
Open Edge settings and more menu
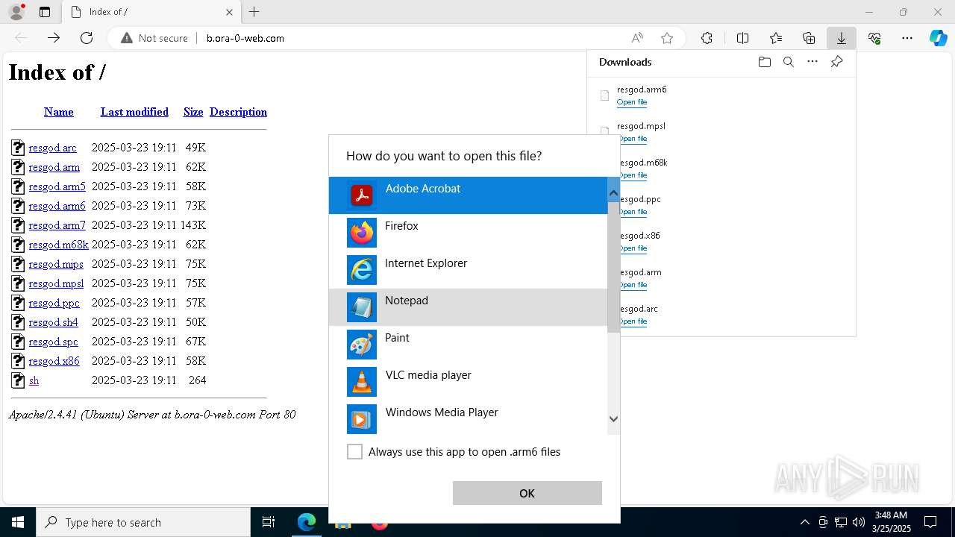[x=907, y=38]
